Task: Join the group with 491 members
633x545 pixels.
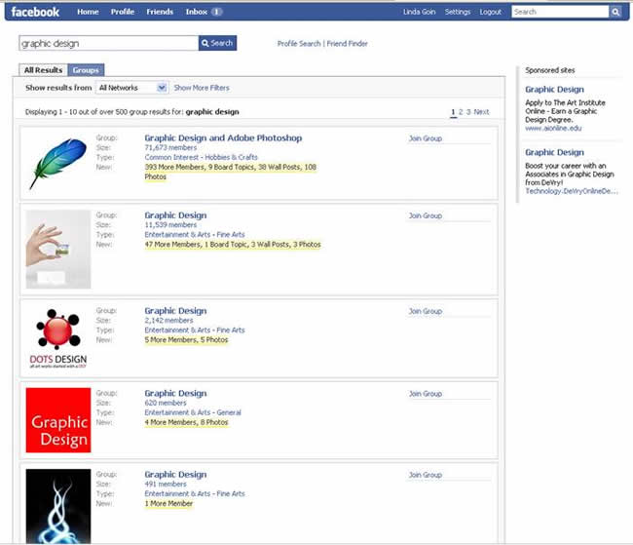Action: pos(426,475)
